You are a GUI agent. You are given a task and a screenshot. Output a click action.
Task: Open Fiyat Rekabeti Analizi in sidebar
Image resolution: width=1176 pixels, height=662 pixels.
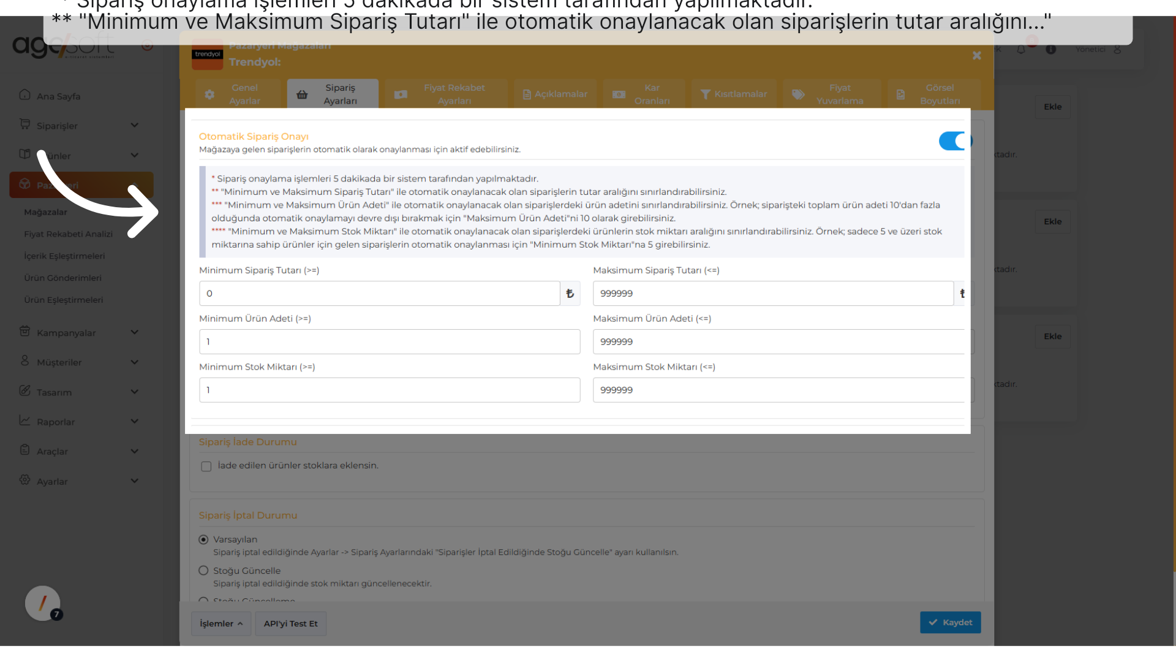[68, 234]
